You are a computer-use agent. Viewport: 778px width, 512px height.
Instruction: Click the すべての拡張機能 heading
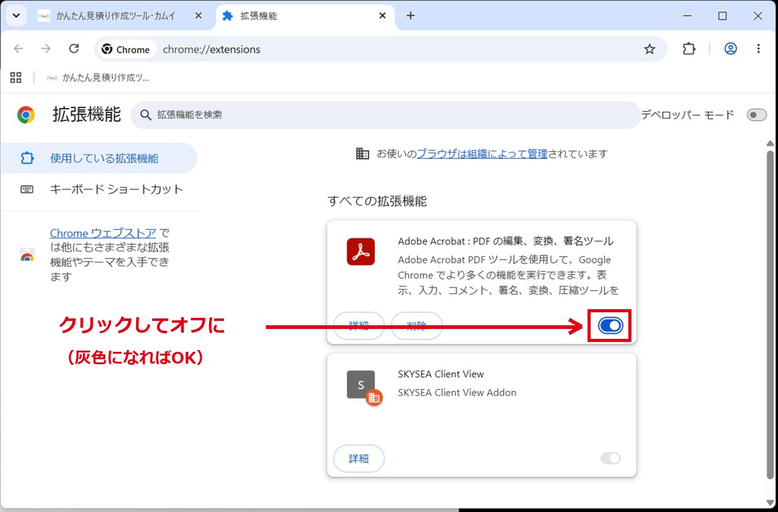point(377,201)
